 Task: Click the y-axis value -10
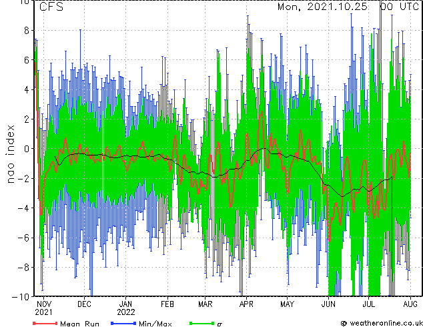pyautogui.click(x=21, y=297)
